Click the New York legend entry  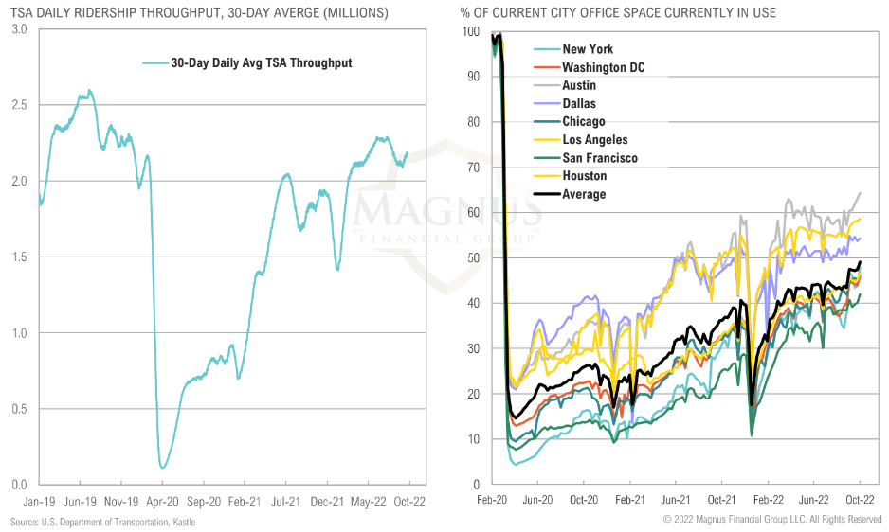[573, 49]
